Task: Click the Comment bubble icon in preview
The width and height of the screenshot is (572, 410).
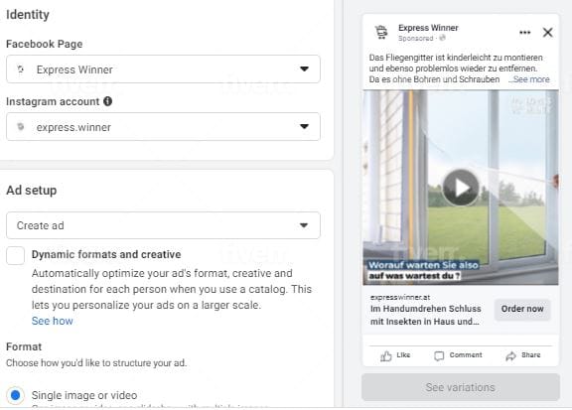Action: point(439,355)
